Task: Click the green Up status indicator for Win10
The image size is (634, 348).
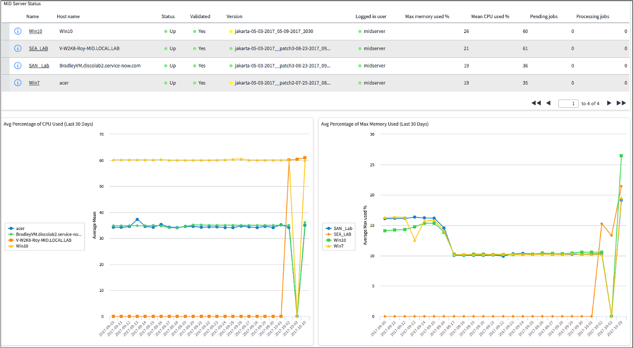Action: click(x=166, y=31)
